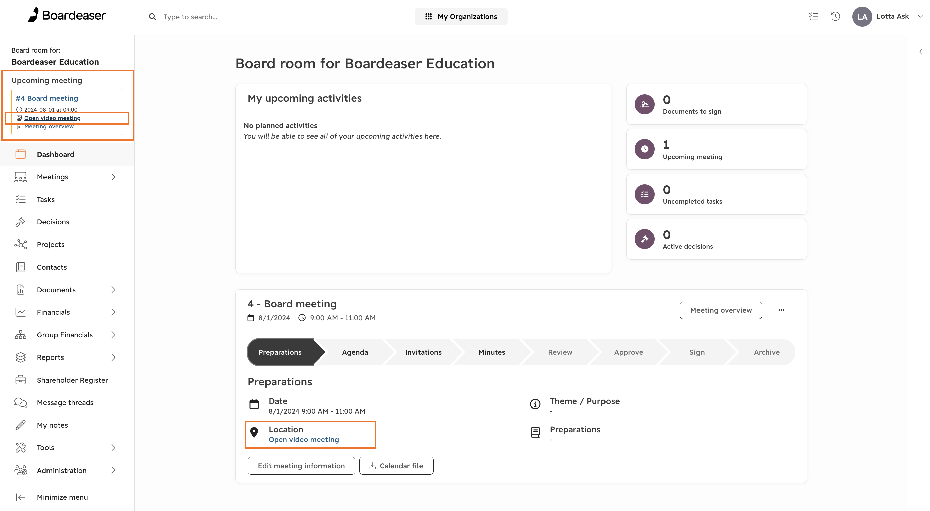Click the '2024-08-01 at 09:00' date

coord(51,110)
